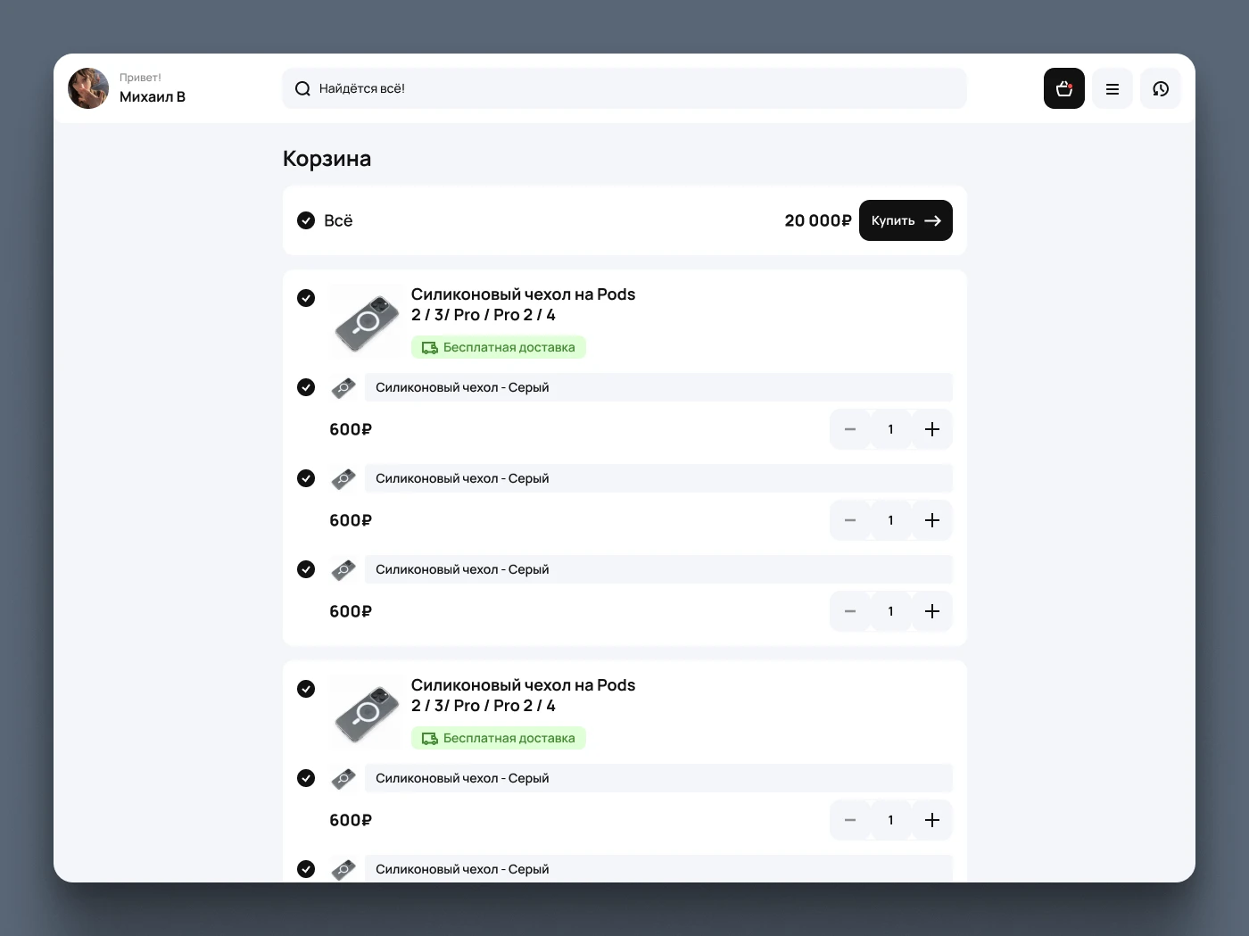Open the cart icon in the header
The image size is (1249, 936).
click(x=1063, y=88)
